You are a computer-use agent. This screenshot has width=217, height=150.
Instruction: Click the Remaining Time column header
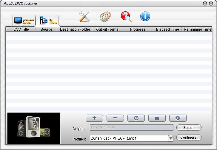[x=197, y=29]
